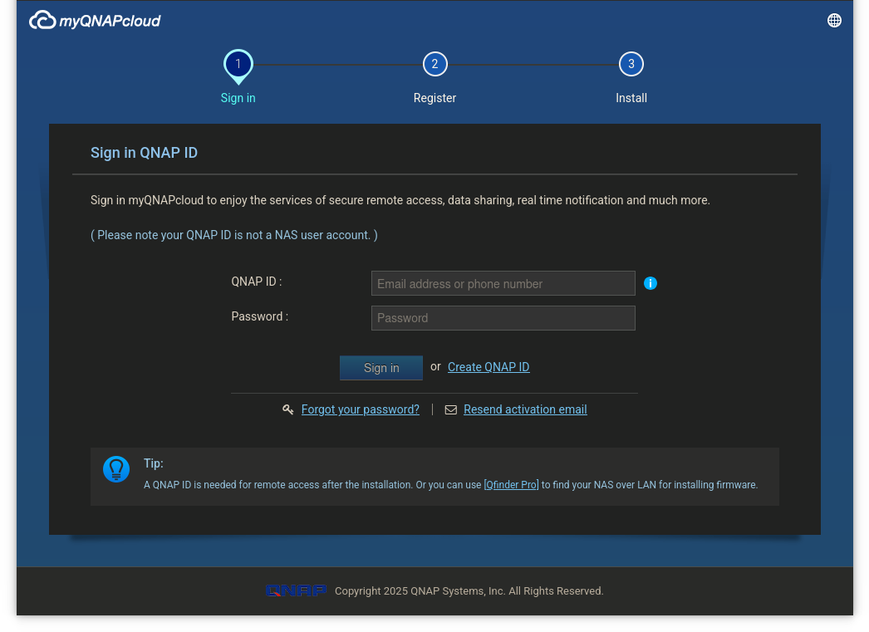Click the lightbulb Tip icon
This screenshot has height=632, width=869.
116,469
